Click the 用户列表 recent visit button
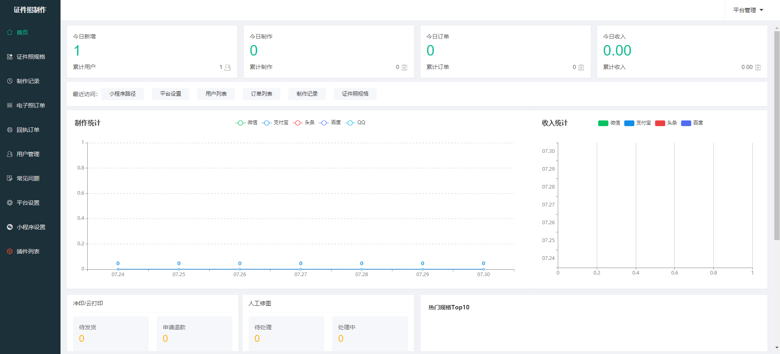 [216, 94]
